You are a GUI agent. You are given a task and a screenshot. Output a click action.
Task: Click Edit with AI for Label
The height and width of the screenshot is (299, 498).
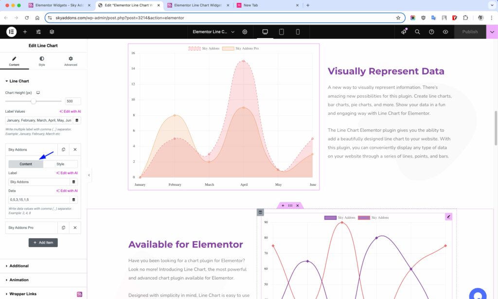pyautogui.click(x=67, y=173)
